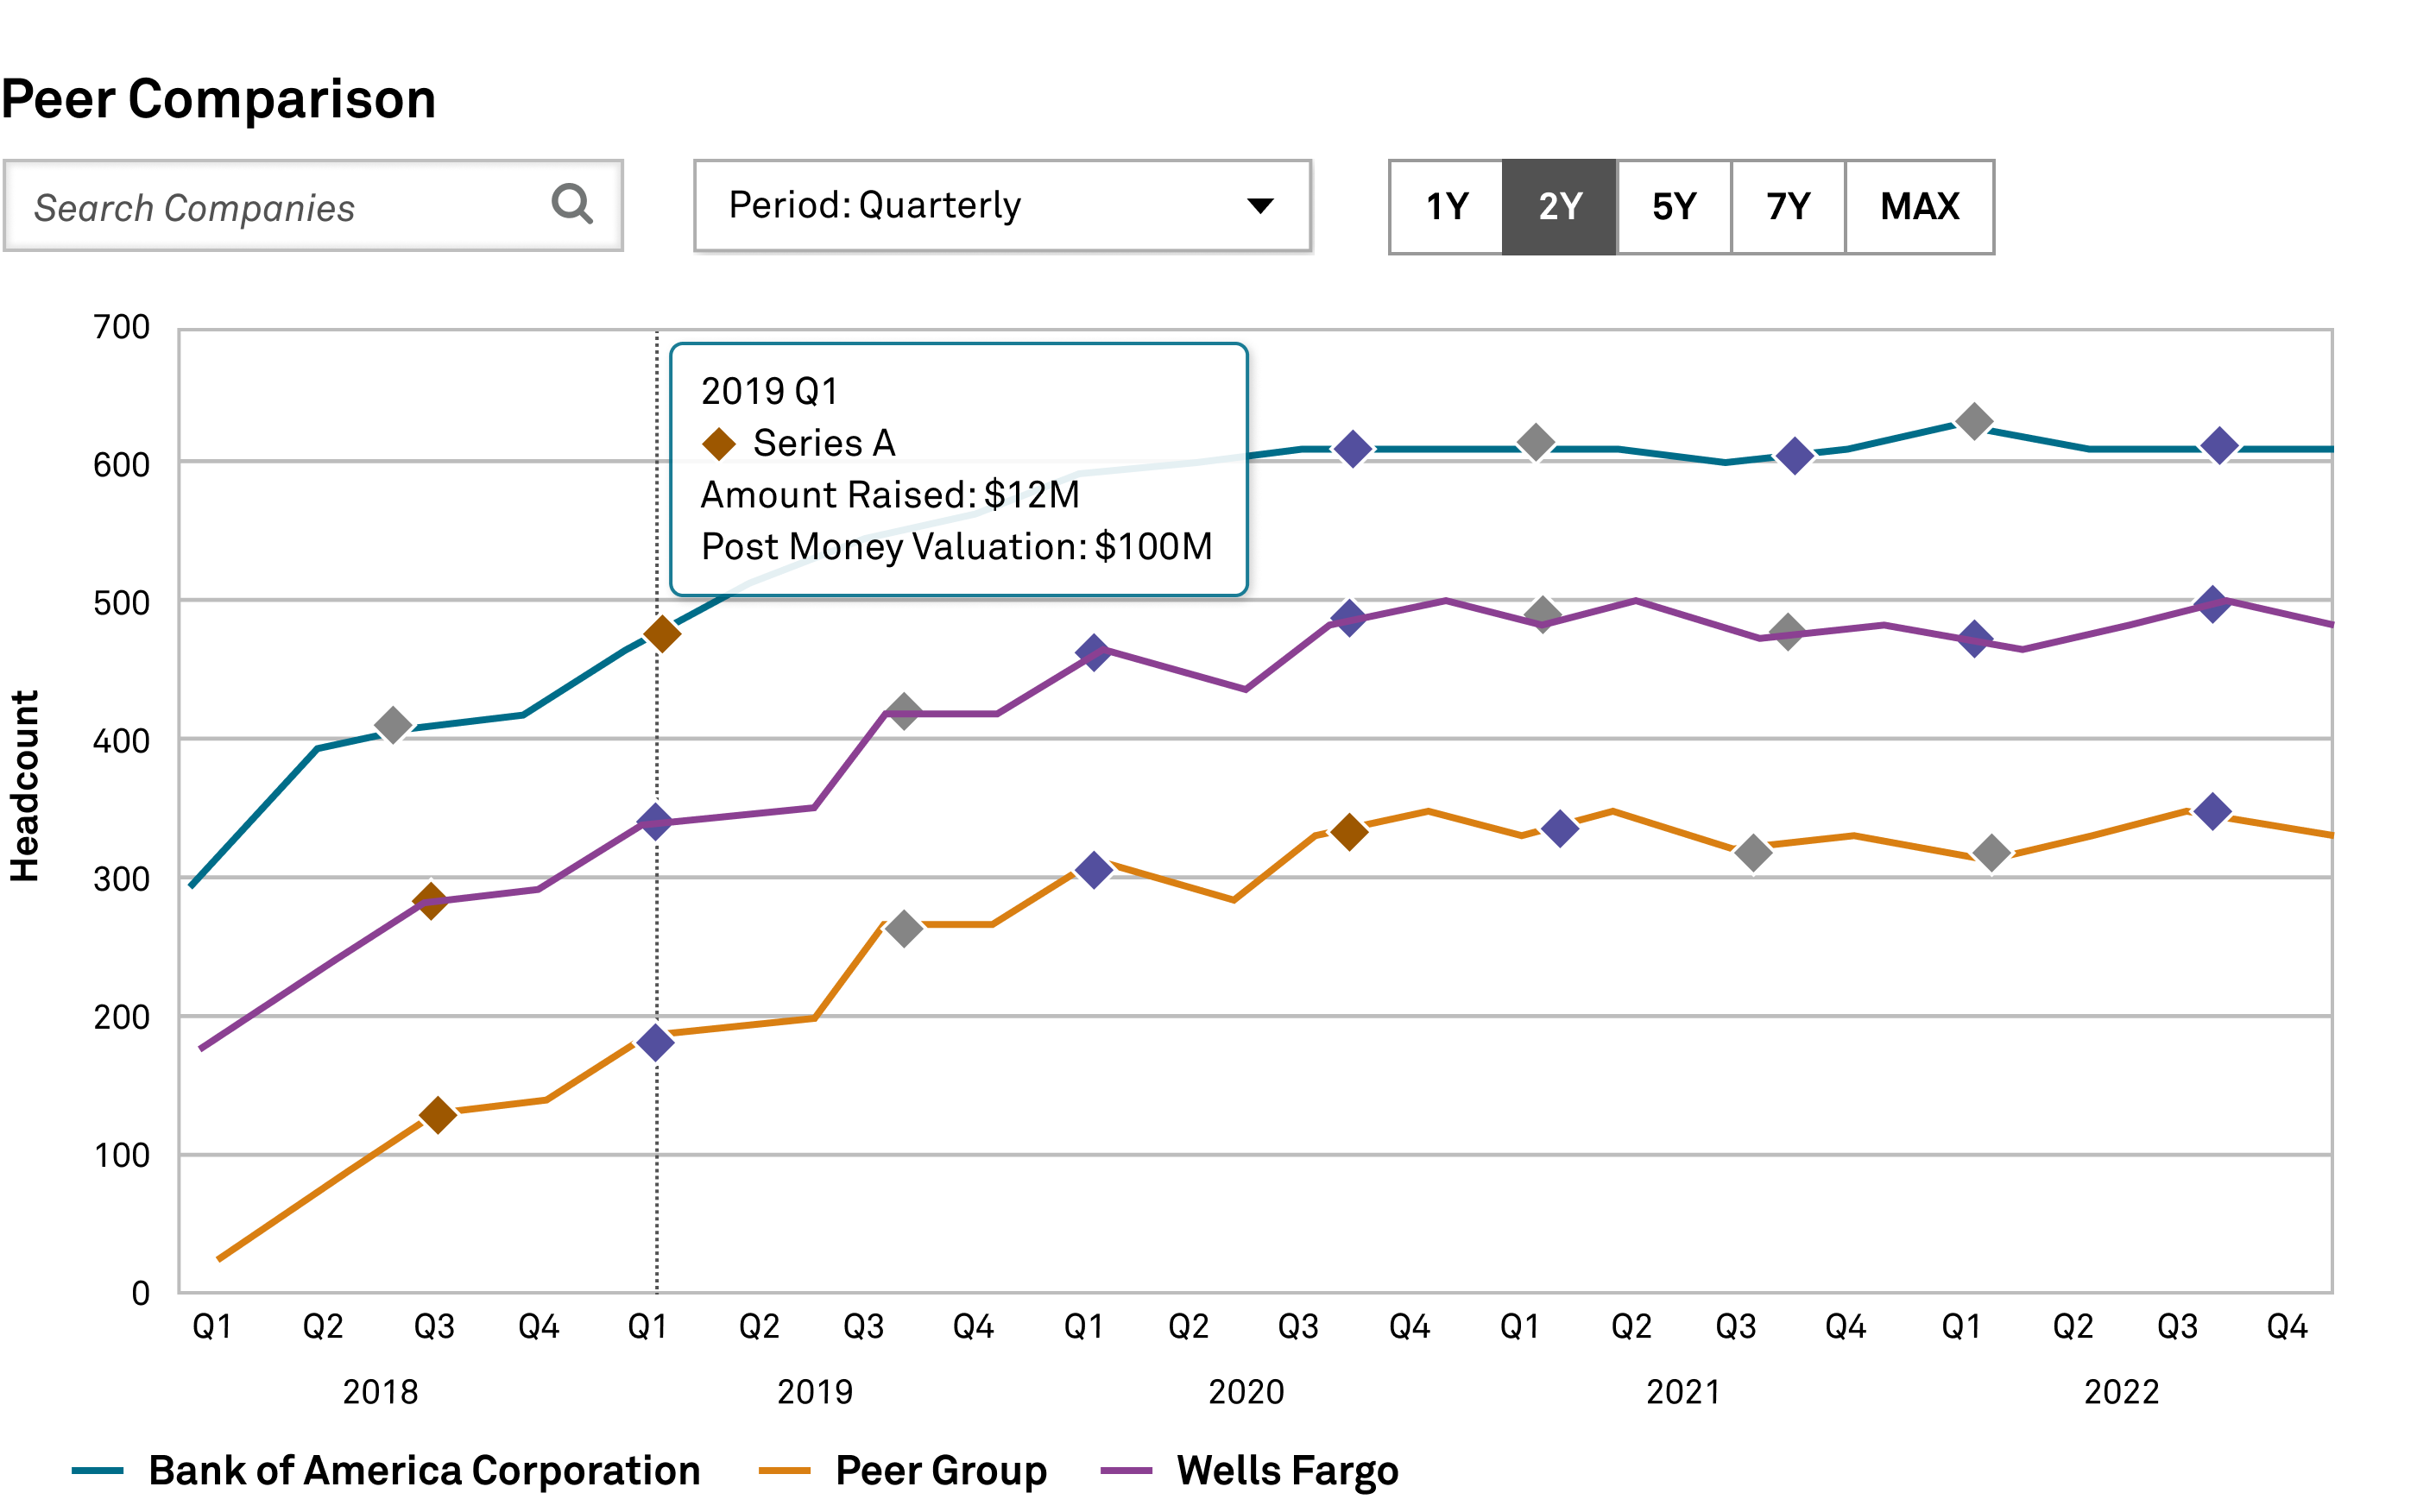
Task: Toggle Bank of America Corporation legend entry
Action: tap(386, 1470)
